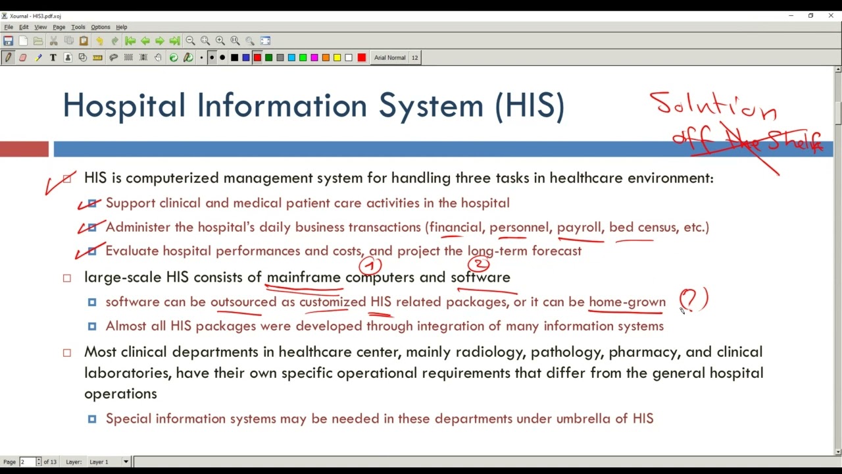The width and height of the screenshot is (842, 474).
Task: Save the journal with the floppy disk icon
Action: 8,41
